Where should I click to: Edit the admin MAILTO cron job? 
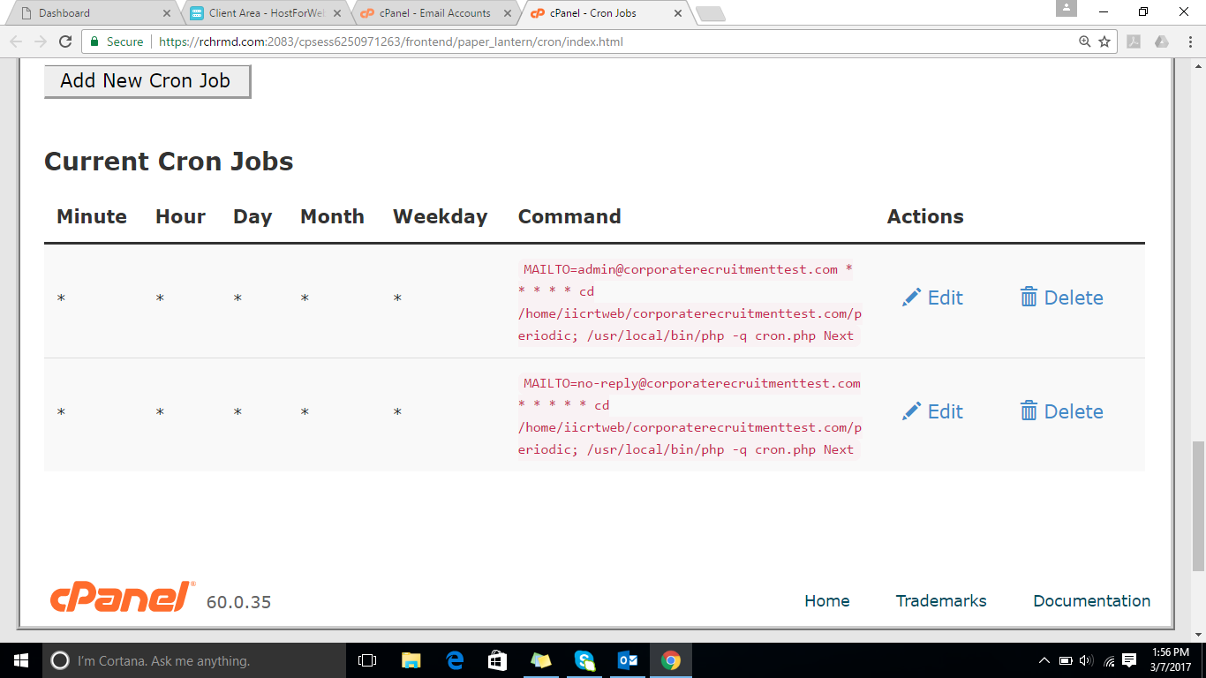pos(932,298)
